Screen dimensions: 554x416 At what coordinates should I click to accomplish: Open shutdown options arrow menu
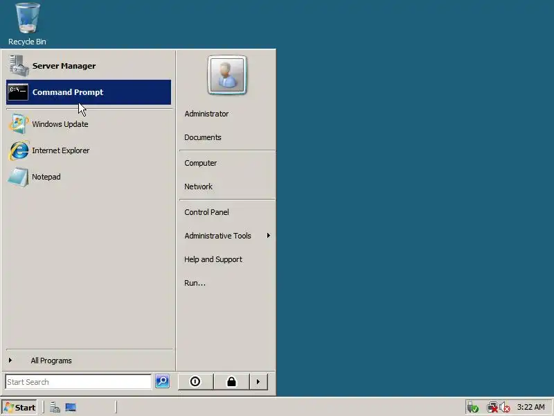pyautogui.click(x=258, y=382)
